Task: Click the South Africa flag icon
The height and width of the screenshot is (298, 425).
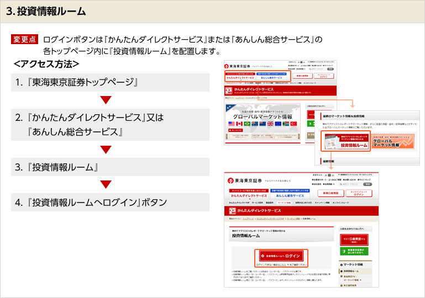Action: [x=286, y=124]
